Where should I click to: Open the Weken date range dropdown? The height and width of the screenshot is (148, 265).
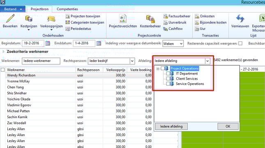click(x=173, y=43)
